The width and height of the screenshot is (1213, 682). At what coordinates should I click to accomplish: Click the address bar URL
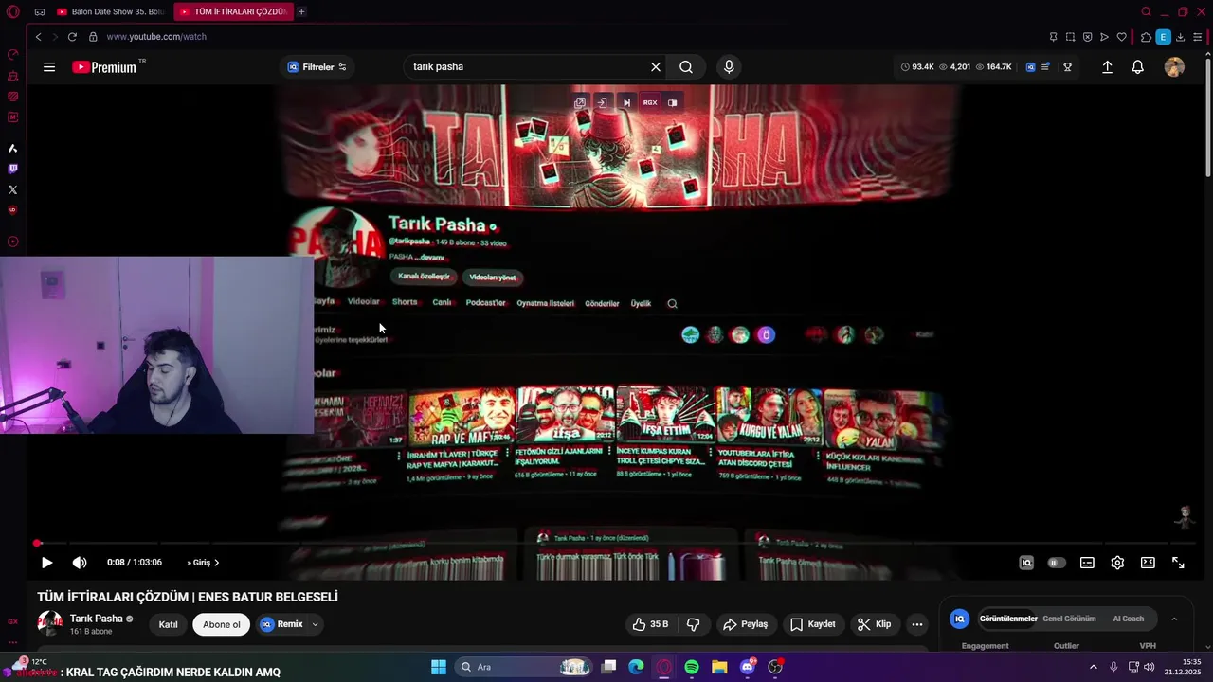pyautogui.click(x=156, y=37)
